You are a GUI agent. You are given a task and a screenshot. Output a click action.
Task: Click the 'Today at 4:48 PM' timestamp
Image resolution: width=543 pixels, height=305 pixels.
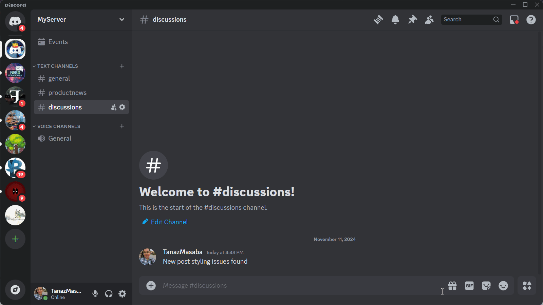(x=225, y=252)
